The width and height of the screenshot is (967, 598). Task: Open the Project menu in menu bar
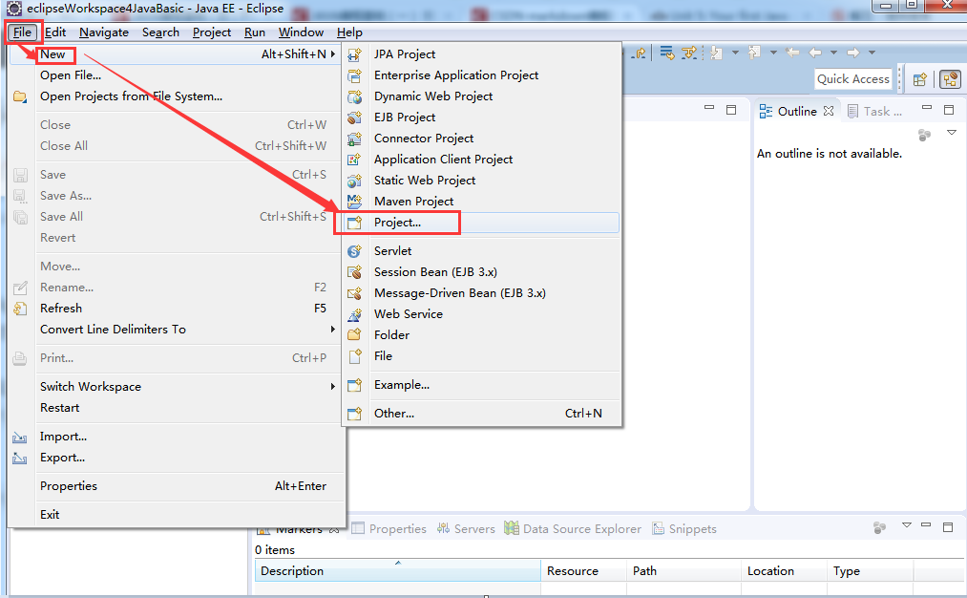(212, 32)
